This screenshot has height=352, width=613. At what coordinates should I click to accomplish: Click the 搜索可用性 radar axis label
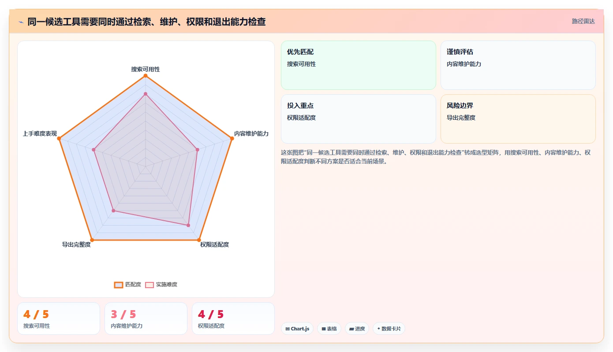click(x=146, y=69)
